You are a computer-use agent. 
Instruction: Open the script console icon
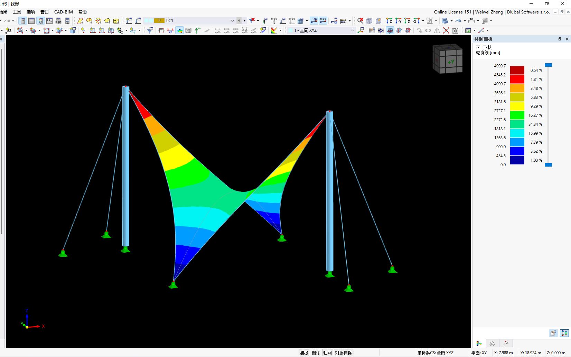point(49,21)
